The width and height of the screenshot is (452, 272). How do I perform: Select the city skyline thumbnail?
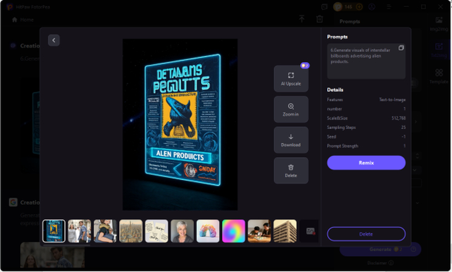(131, 231)
